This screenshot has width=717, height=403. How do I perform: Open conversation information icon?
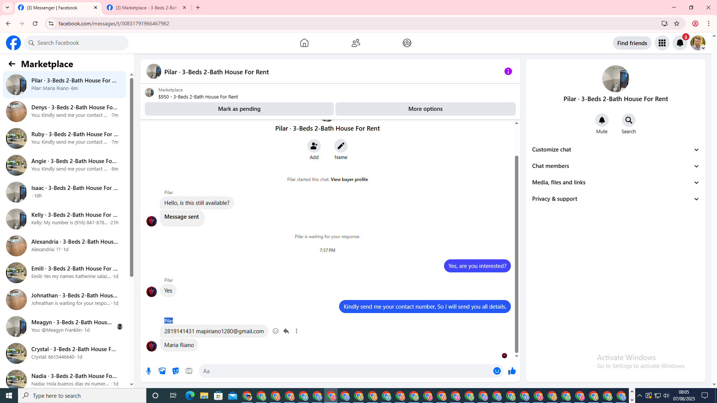click(x=508, y=71)
